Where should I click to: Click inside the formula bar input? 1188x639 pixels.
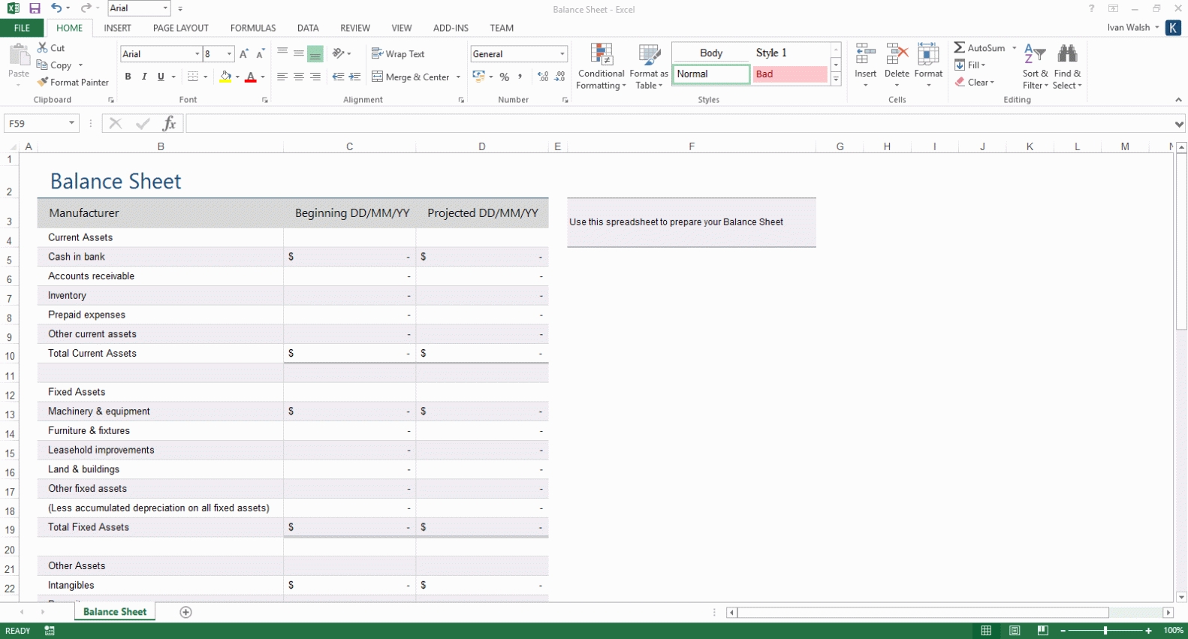tap(676, 124)
